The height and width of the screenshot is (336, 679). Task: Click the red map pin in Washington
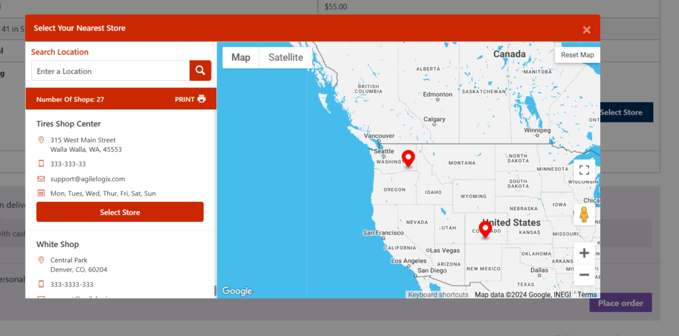(x=408, y=159)
